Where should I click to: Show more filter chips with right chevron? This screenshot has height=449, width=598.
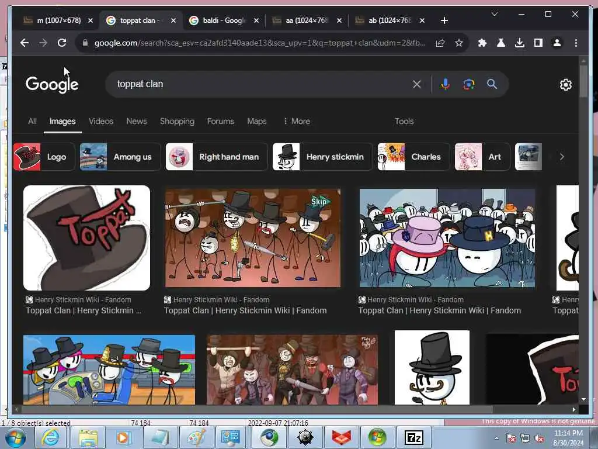click(x=561, y=157)
